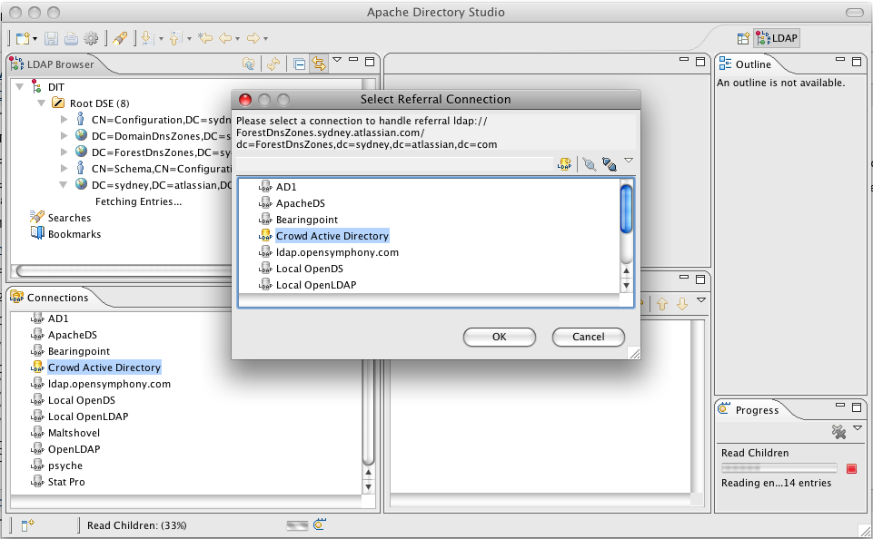Viewport: 873px width, 539px height.
Task: Click the Search flashlight toolbar icon
Action: (120, 38)
